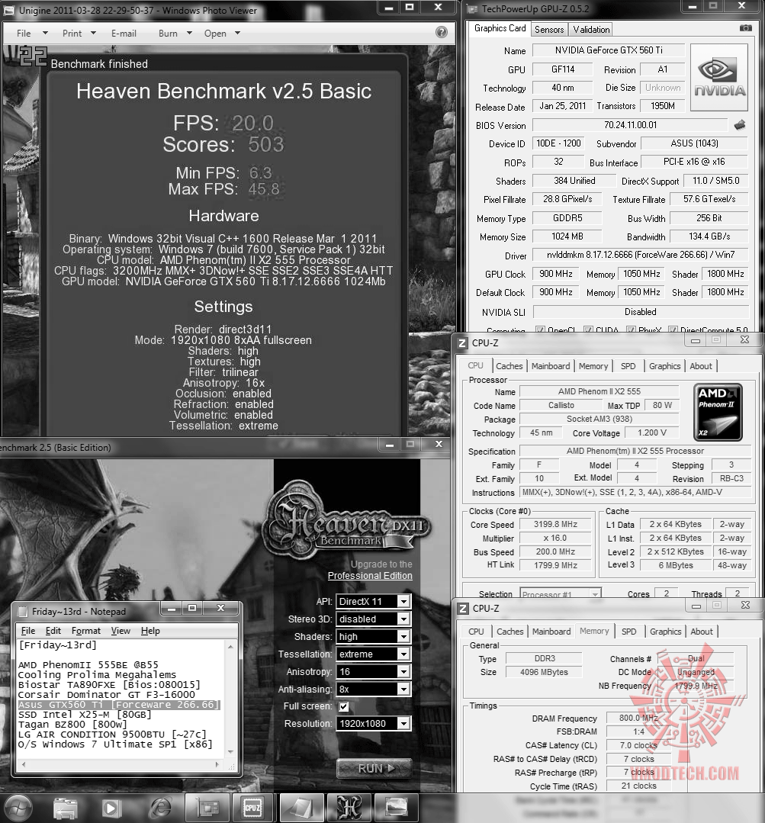
Task: Switch to Photo Viewer taskbar button
Action: click(397, 807)
